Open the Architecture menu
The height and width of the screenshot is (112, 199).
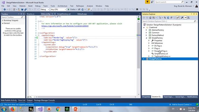click(x=62, y=6)
